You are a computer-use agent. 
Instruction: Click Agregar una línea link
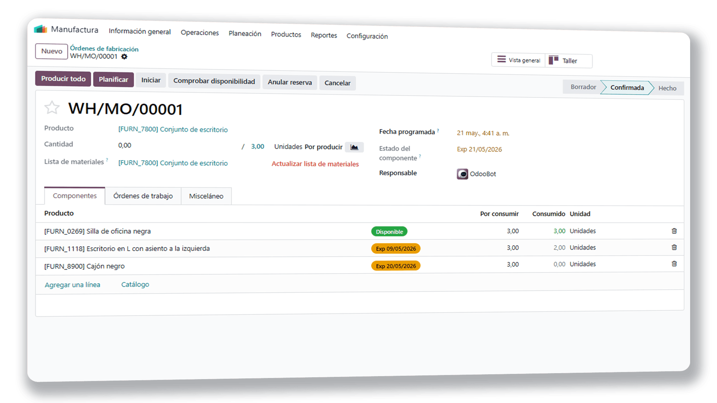coord(72,285)
